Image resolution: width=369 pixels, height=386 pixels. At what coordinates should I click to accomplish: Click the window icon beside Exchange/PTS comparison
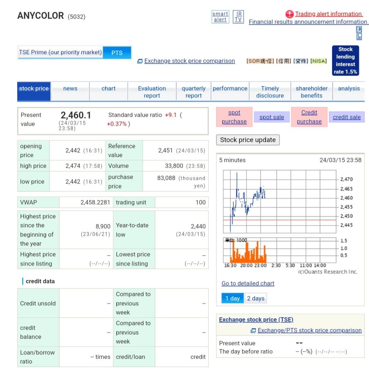coord(253,330)
